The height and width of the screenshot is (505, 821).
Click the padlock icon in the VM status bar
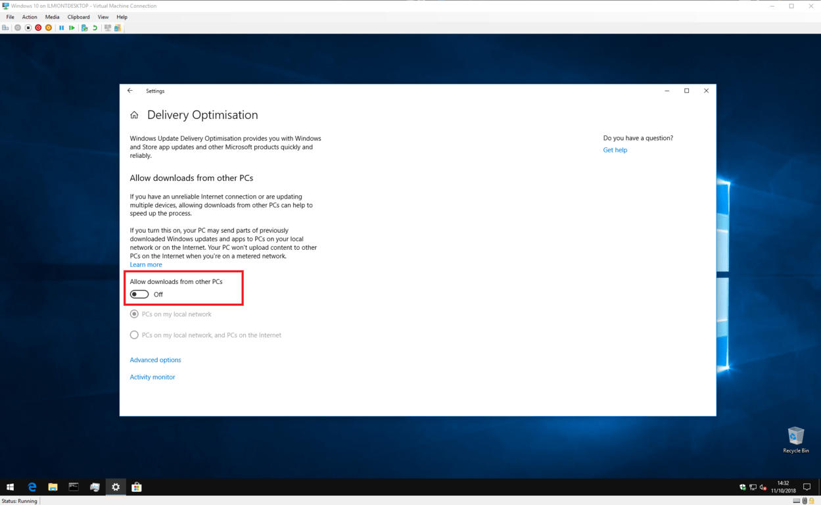tap(812, 501)
